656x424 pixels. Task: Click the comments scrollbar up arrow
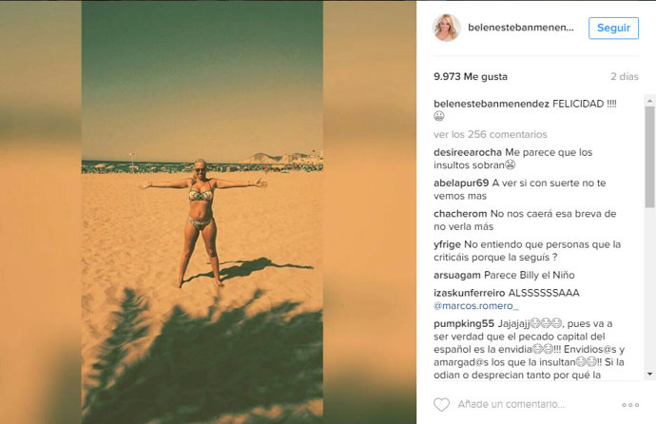tap(649, 101)
